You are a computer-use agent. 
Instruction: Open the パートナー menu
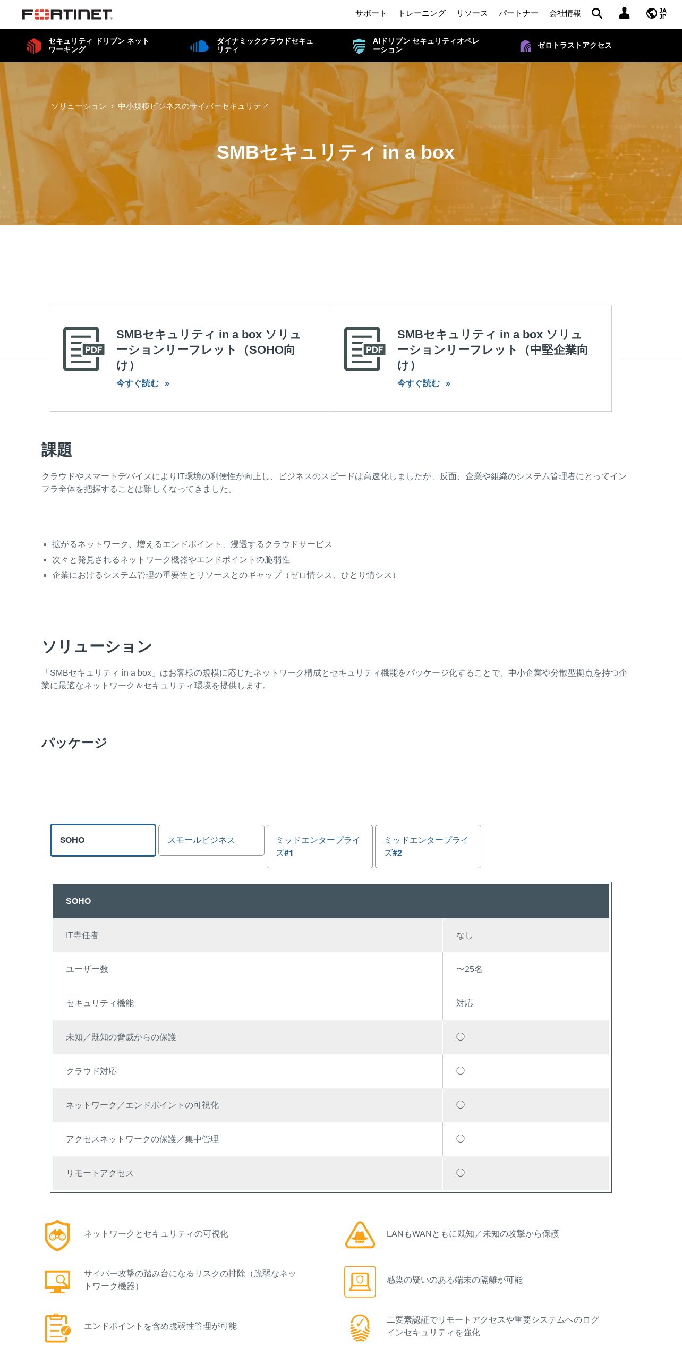click(x=518, y=13)
